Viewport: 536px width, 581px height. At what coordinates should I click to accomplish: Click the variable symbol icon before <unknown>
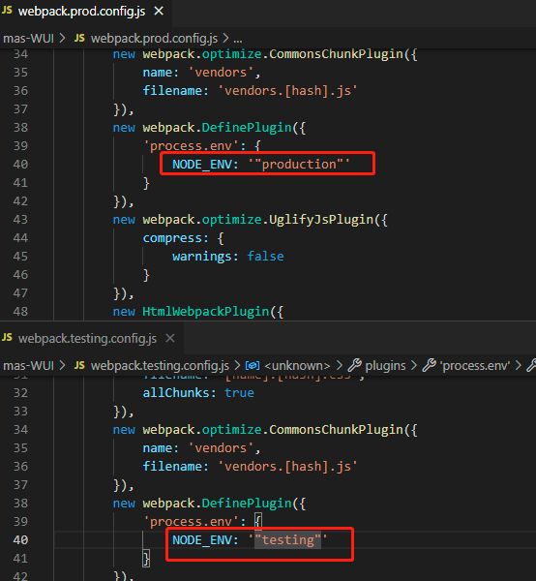tap(253, 366)
